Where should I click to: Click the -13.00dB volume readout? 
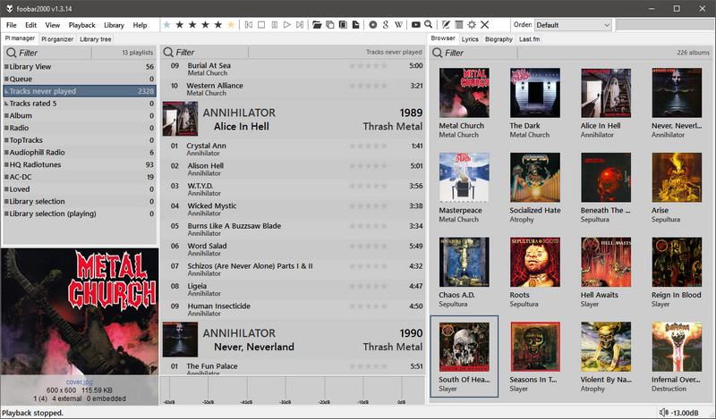click(x=684, y=413)
